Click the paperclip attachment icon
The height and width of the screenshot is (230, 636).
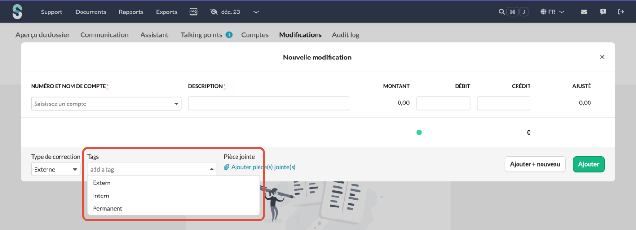click(227, 167)
